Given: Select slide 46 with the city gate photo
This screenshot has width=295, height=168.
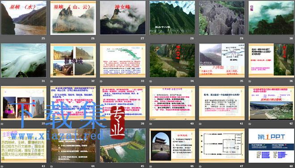Looking at the screenshot, I should [172, 146].
